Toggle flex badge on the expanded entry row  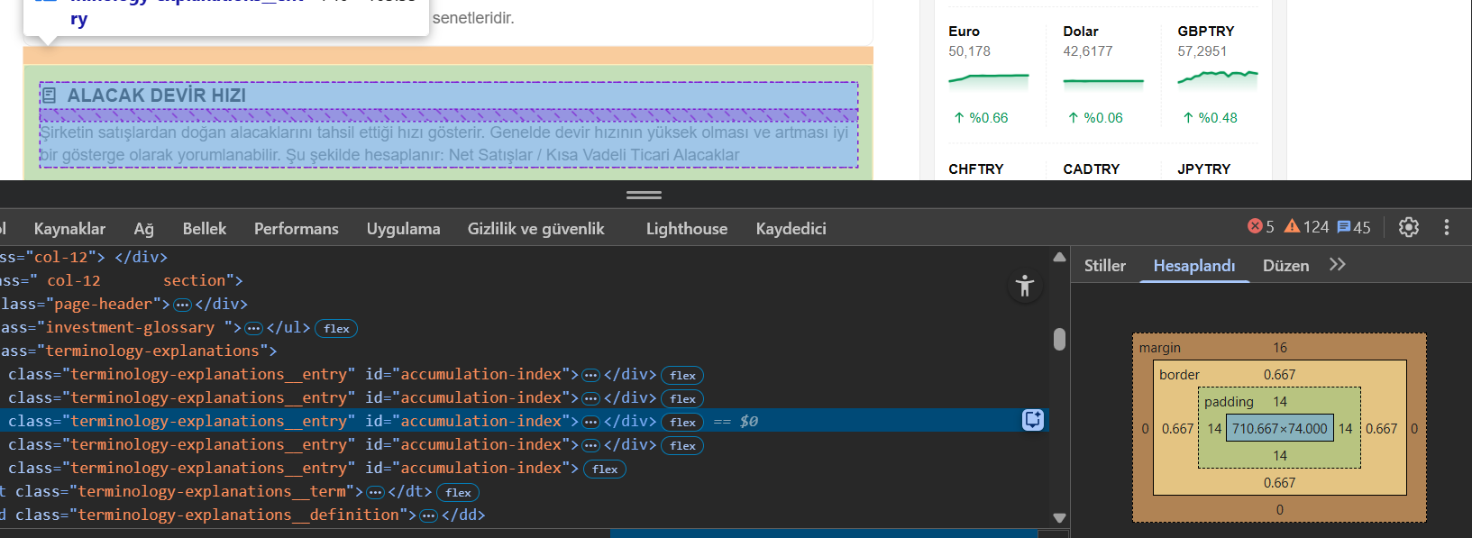(x=605, y=469)
